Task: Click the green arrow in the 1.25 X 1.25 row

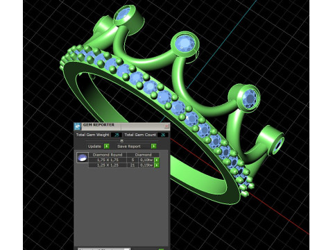Action: [x=157, y=165]
